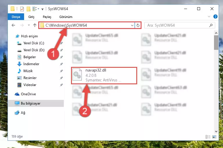The width and height of the screenshot is (223, 148).
Task: Expand the ribbon with the chevron
Action: tap(209, 17)
